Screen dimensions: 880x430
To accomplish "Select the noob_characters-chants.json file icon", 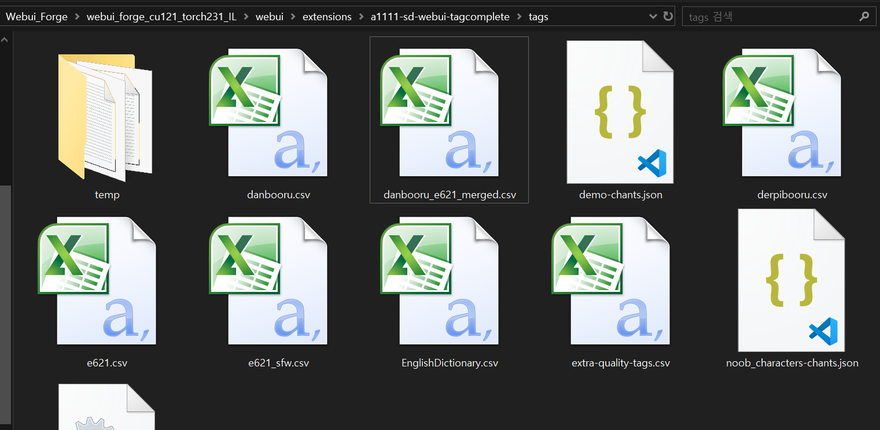I will click(791, 280).
